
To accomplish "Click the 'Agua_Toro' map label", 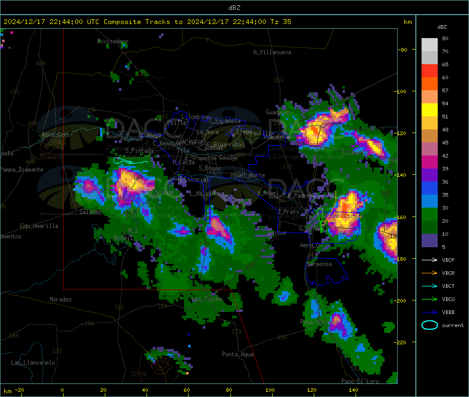I will [x=56, y=135].
